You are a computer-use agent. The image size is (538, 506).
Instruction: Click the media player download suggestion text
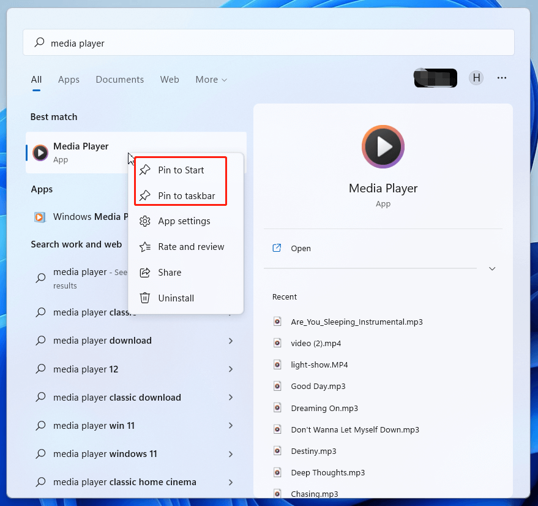pyautogui.click(x=102, y=341)
